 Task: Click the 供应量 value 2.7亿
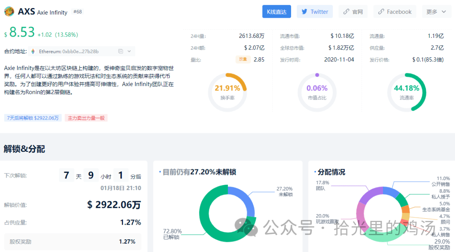(x=437, y=48)
